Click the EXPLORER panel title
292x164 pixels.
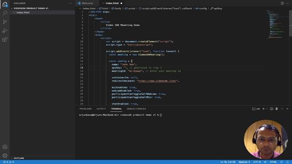tap(20, 3)
